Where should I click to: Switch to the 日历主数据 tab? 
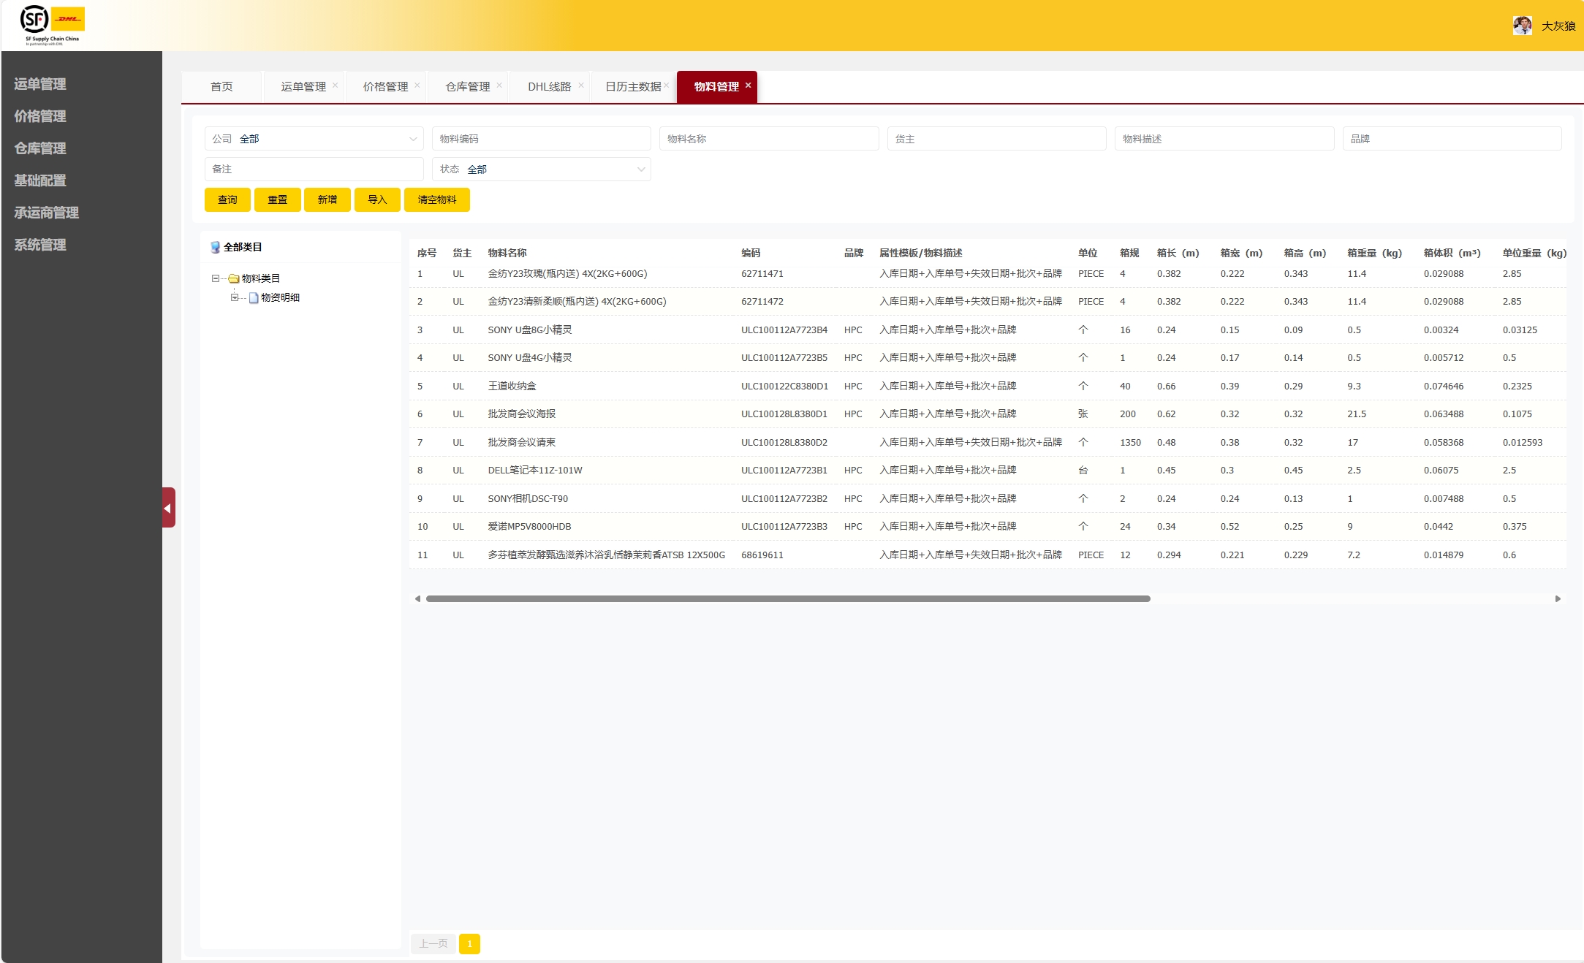click(x=633, y=86)
